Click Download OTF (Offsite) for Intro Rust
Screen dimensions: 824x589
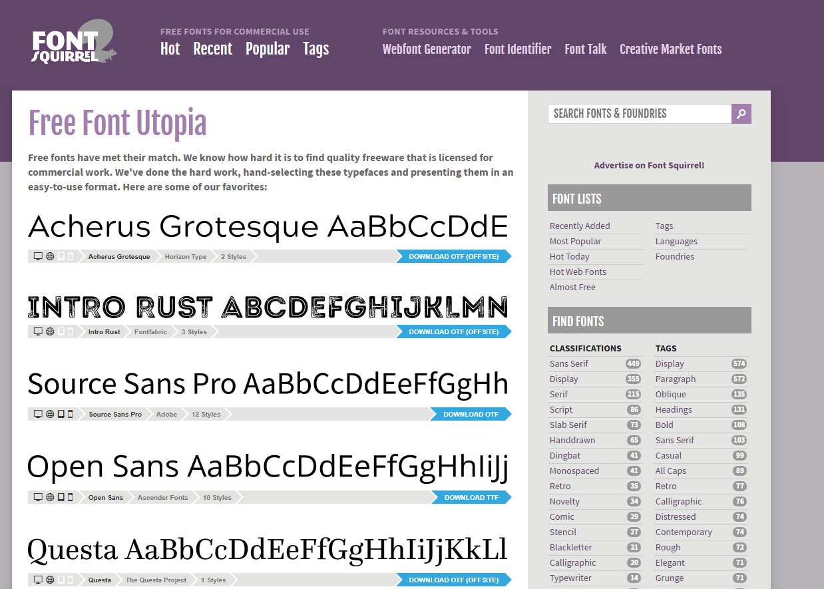(x=453, y=332)
